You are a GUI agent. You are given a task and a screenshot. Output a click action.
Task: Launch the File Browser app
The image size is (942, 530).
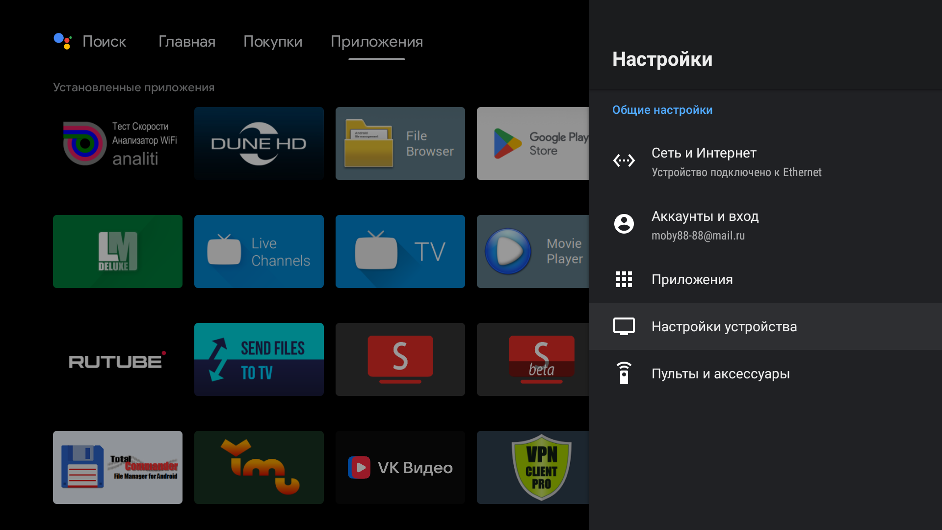coord(400,143)
